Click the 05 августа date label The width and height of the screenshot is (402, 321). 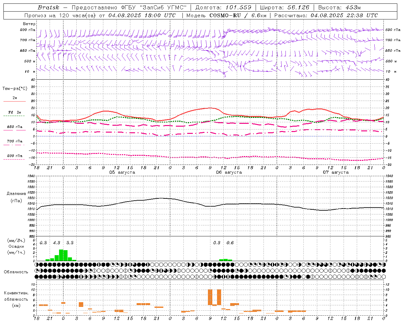click(122, 172)
